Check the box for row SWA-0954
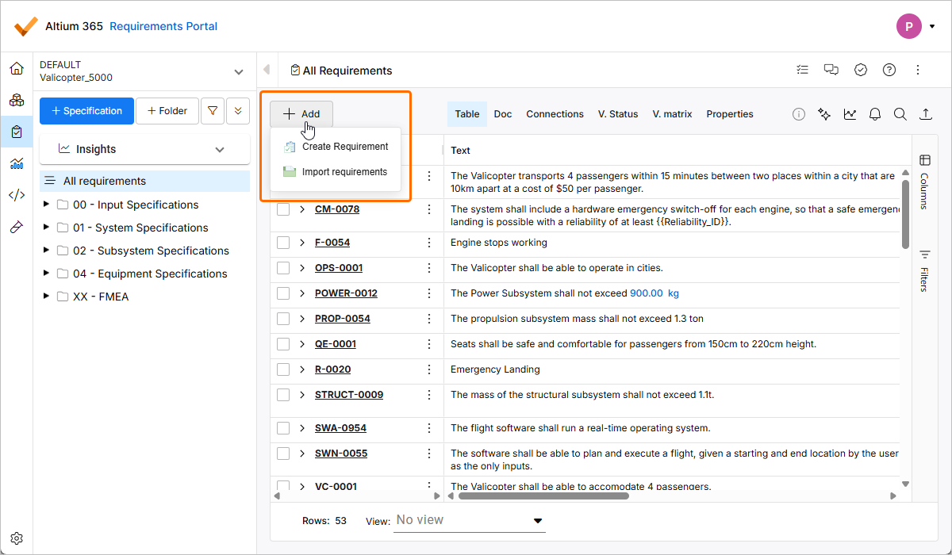Screen dimensions: 952x555 pyautogui.click(x=283, y=428)
